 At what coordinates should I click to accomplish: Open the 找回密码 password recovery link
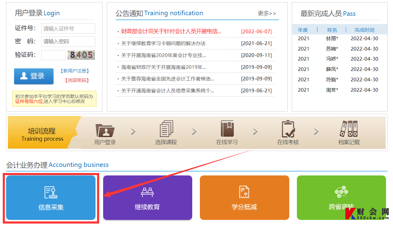tap(77, 80)
